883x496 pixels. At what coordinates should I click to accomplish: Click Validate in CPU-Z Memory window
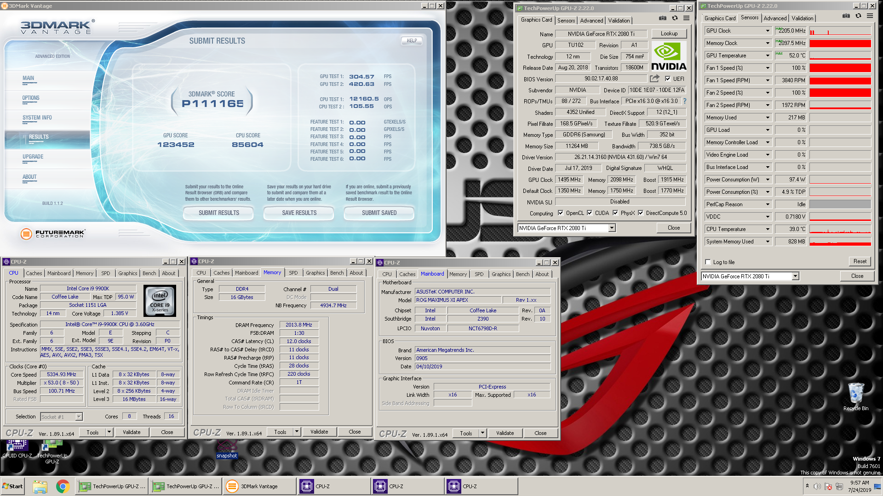[x=319, y=432]
